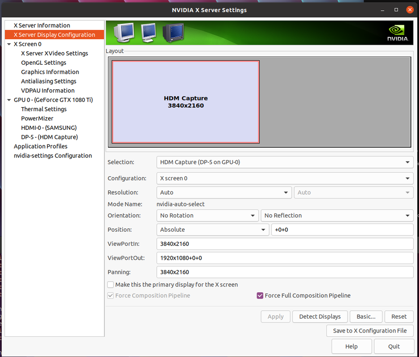
Task: Open Help
Action: tap(351, 347)
